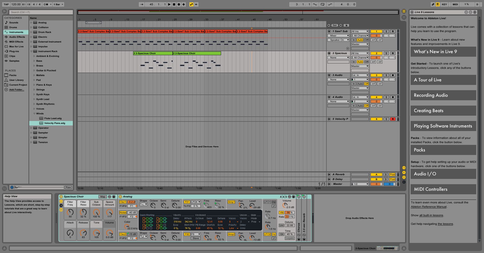
Task: Enable Draw Mode pencil icon
Action: [433, 4]
